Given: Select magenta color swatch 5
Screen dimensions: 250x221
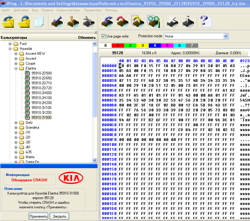Looking at the screenshot, I should (x=167, y=46).
